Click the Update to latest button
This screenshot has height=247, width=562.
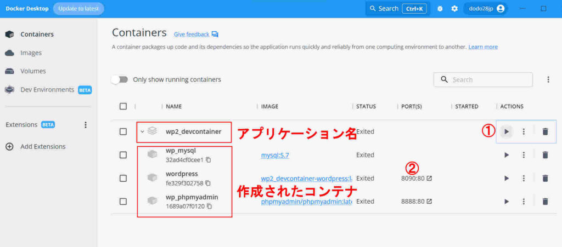point(78,9)
